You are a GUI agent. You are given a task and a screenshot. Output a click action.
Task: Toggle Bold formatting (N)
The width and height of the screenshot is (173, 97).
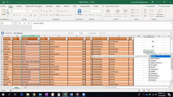coord(14,15)
